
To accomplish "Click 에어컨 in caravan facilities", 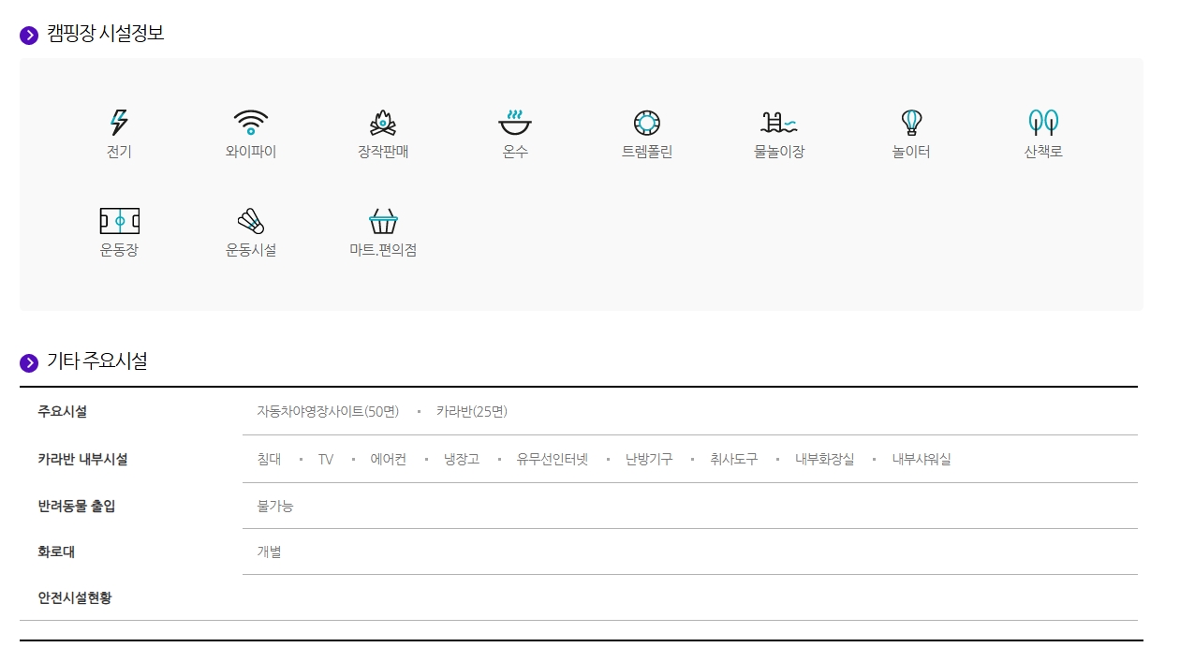I will [389, 459].
